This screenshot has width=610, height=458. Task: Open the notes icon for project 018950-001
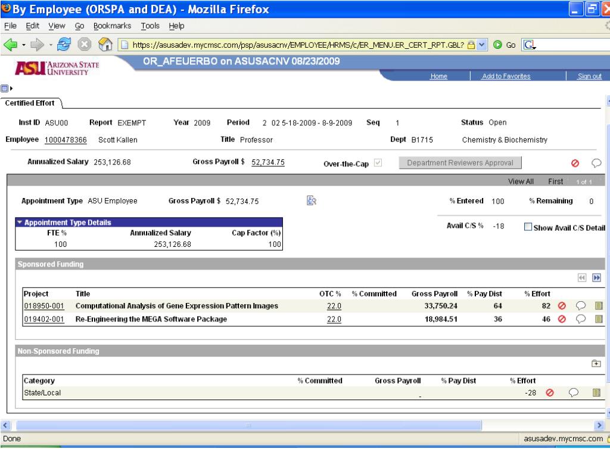coord(599,306)
